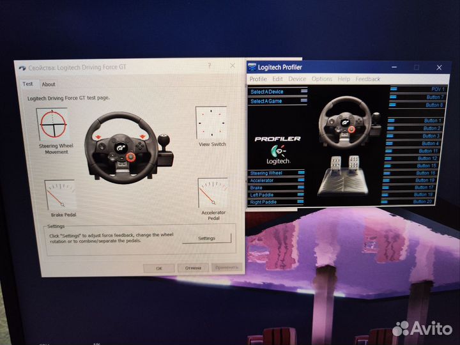Click the Steering Wheel Movement indicator

(x=54, y=124)
